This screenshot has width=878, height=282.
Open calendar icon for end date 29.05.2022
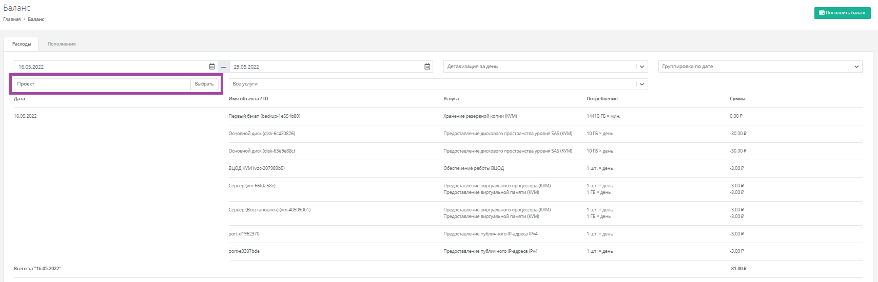click(427, 67)
